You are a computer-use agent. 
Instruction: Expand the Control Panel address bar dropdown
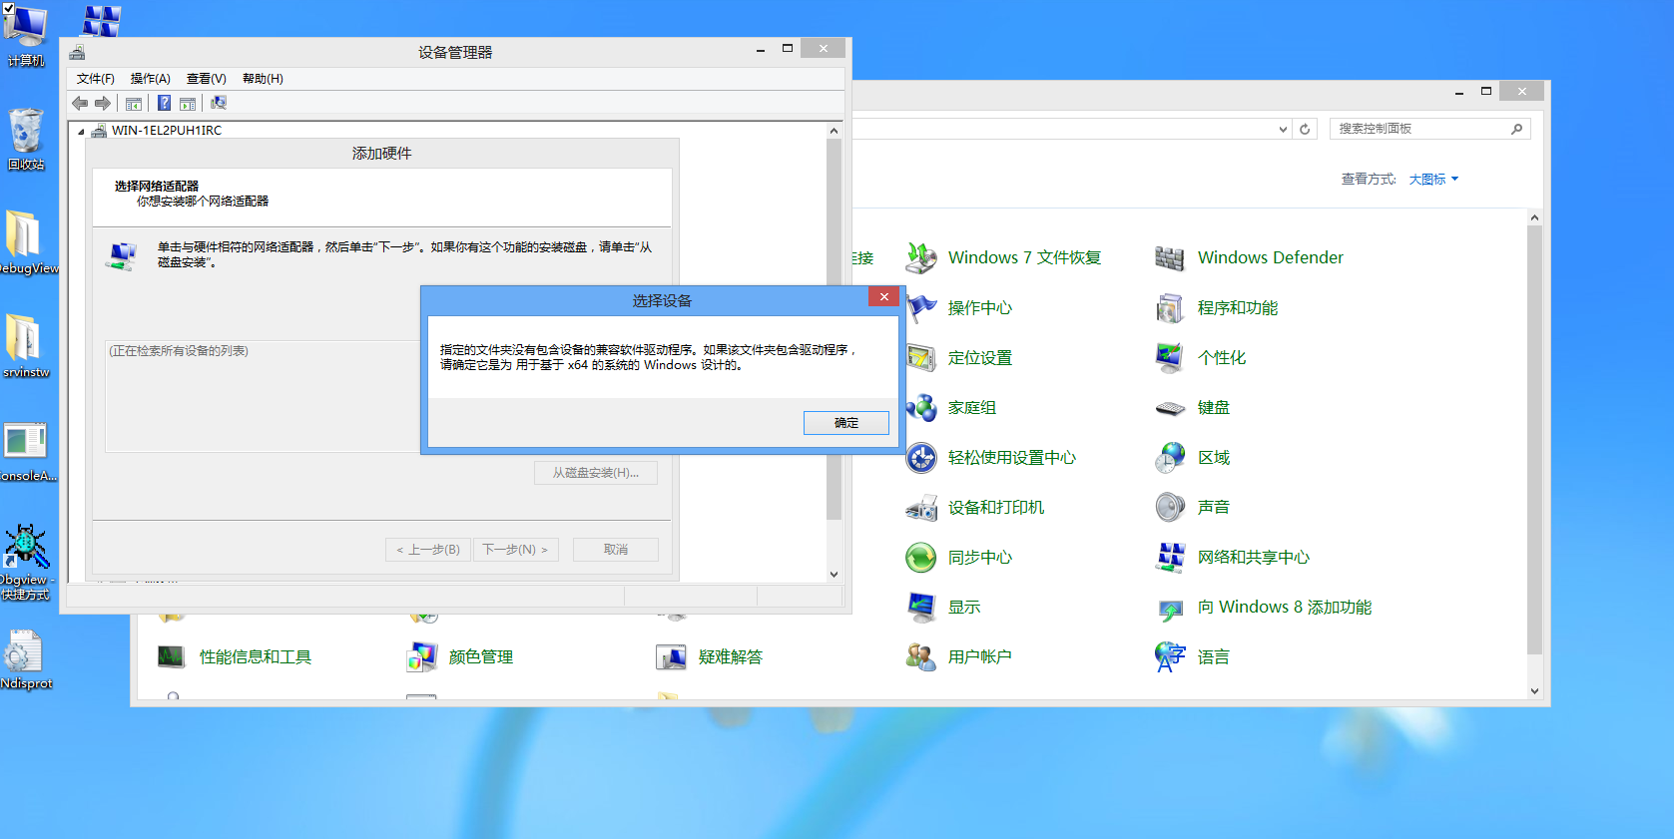1284,129
